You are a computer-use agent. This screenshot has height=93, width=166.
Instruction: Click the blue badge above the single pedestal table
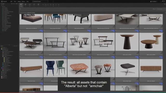tap(137, 31)
